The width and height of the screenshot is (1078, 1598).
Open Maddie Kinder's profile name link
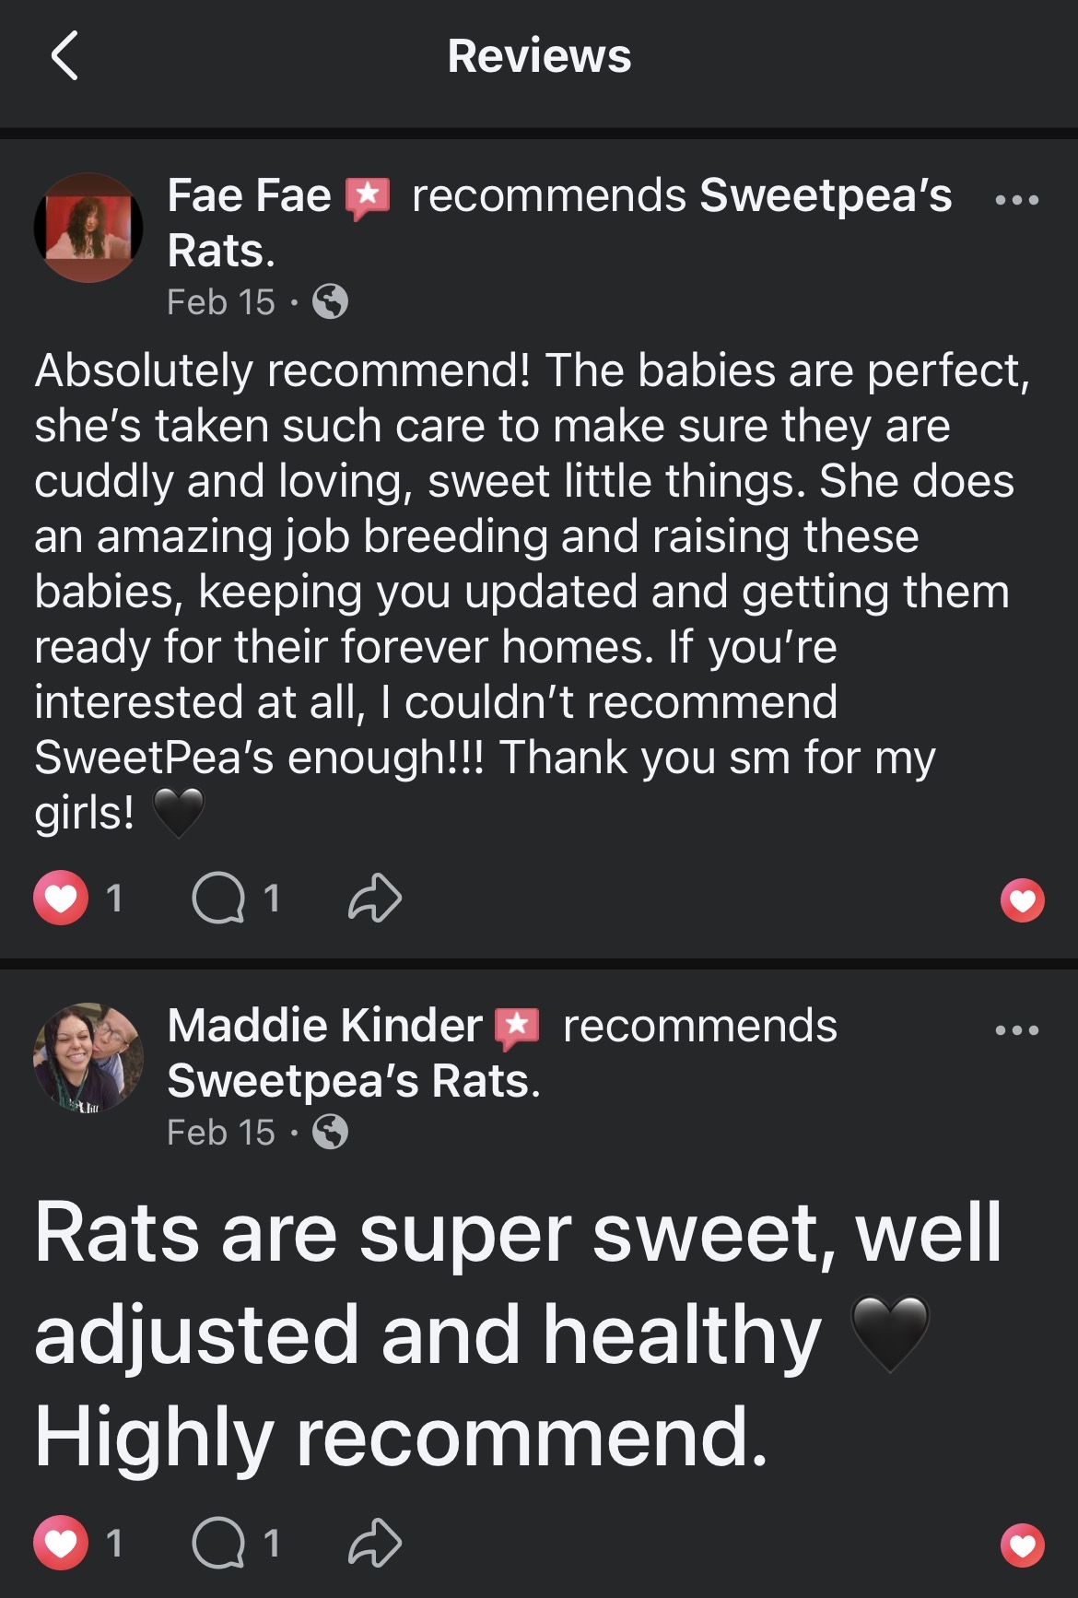coord(324,1026)
